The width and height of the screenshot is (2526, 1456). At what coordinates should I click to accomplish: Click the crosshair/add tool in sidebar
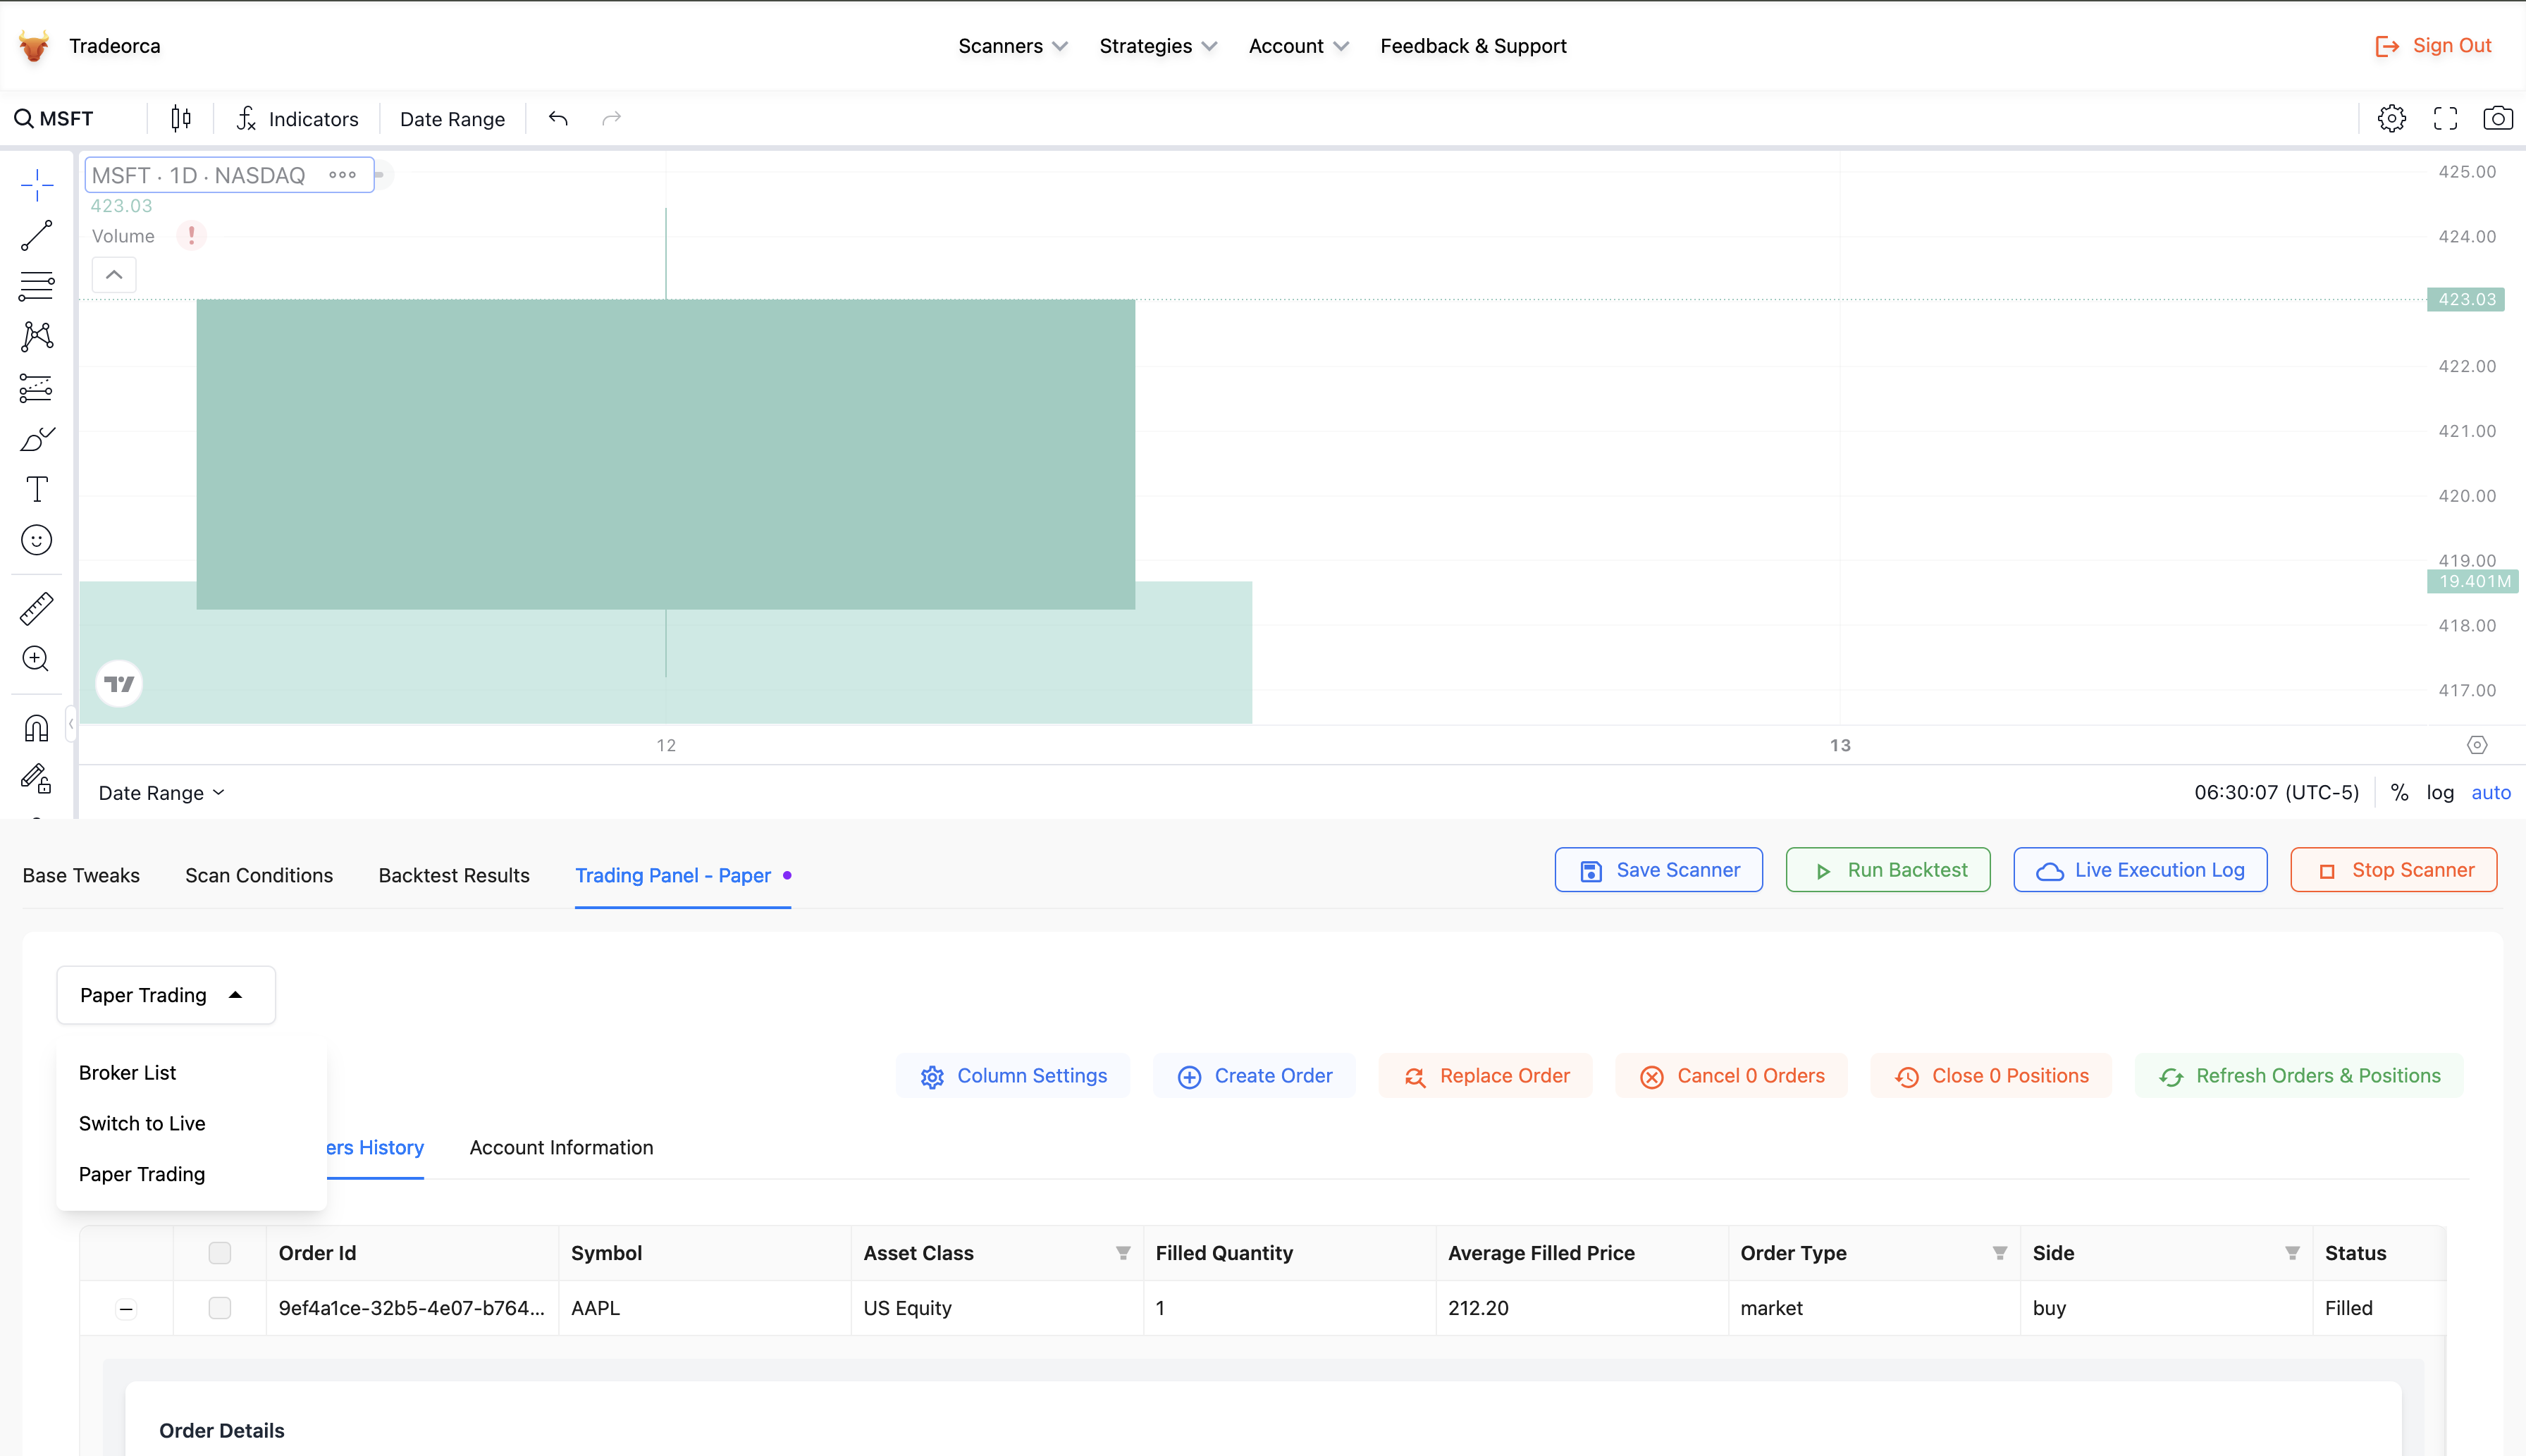[38, 184]
